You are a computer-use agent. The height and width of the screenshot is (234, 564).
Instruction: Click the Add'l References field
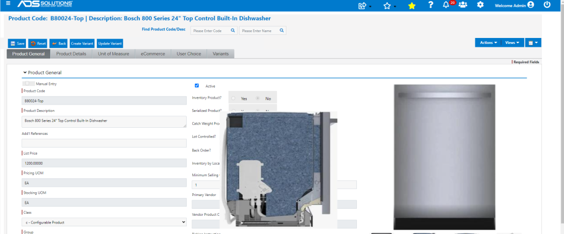click(x=104, y=143)
